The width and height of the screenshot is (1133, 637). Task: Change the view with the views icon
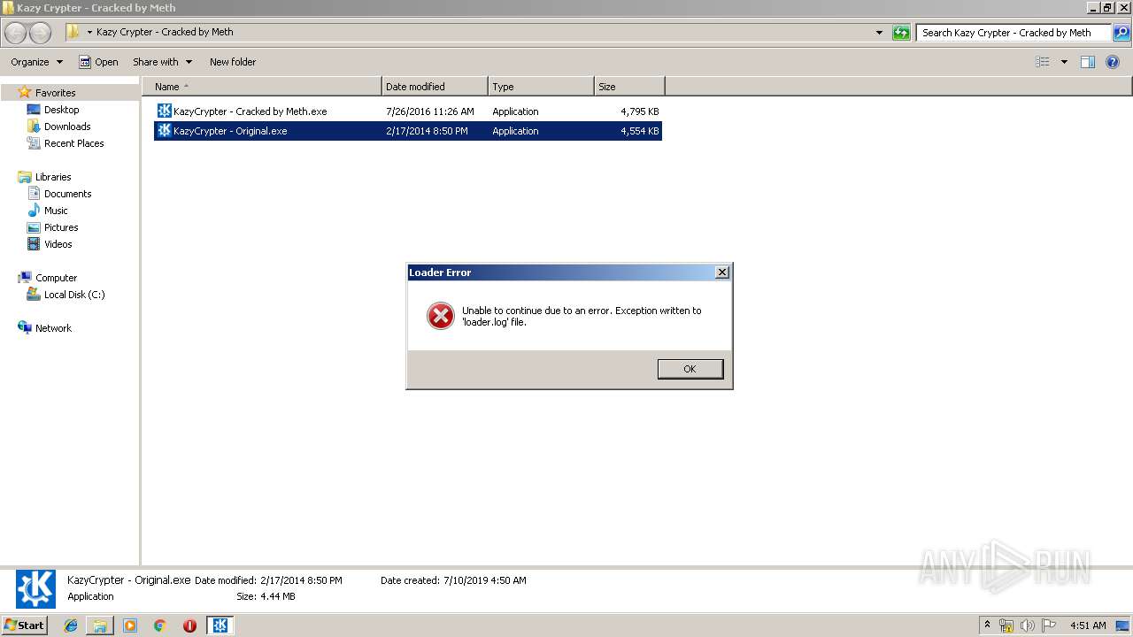coord(1043,62)
